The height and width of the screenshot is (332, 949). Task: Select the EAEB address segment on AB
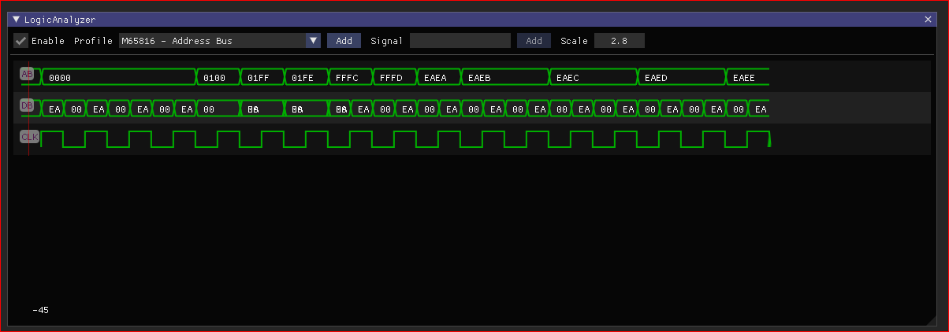click(504, 77)
